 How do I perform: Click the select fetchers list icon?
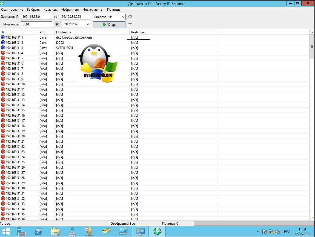click(x=130, y=24)
